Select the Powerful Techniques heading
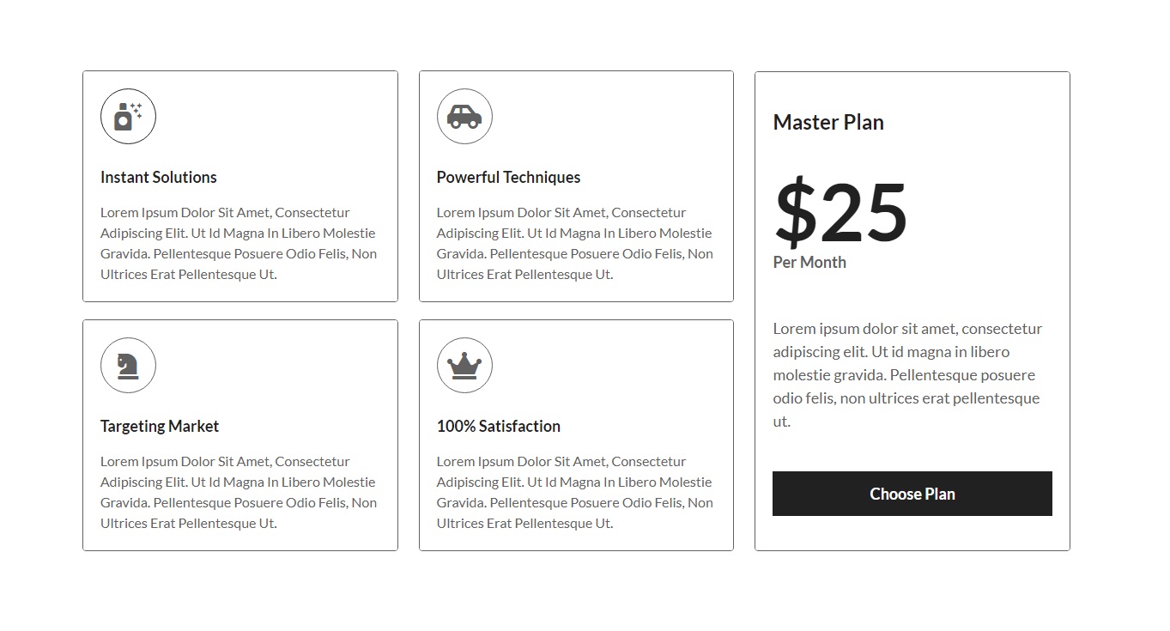Screen dimensions: 1170x631 (x=508, y=178)
